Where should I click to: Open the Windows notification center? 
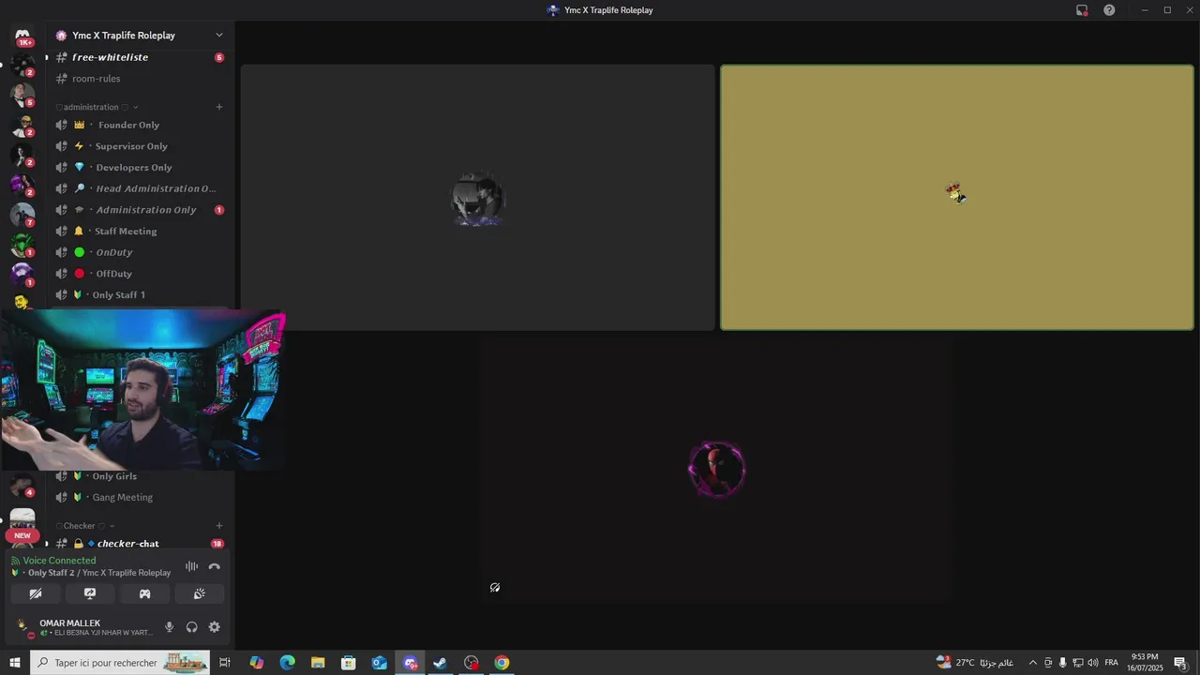pos(1180,663)
